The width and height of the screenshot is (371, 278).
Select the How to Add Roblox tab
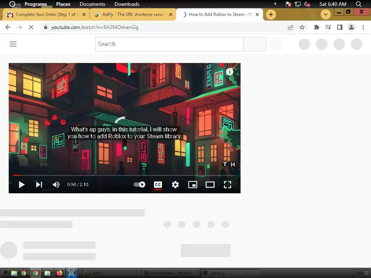pos(220,14)
